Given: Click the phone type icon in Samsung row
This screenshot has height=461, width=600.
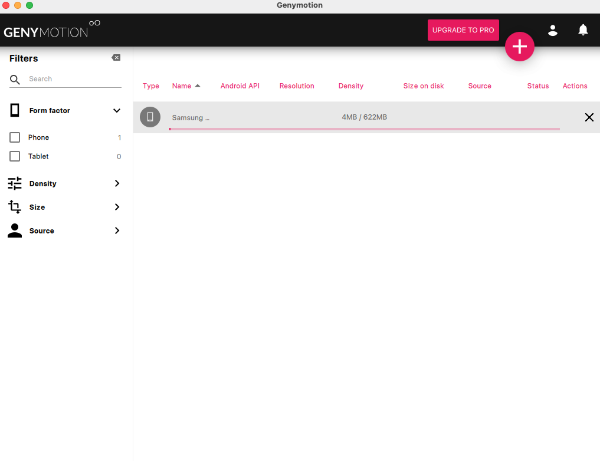Looking at the screenshot, I should point(150,117).
